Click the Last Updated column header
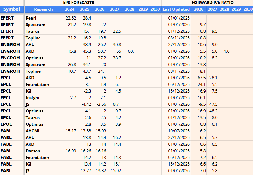 coord(176,9)
